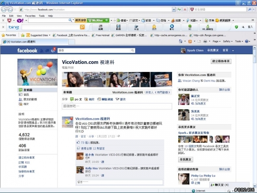Screen dimensions: 257x193
Task: Open the View menu
Action: pyautogui.click(x=19, y=16)
